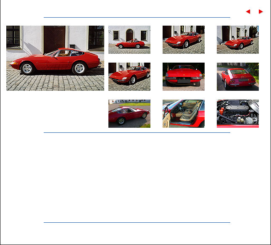Open the tan leather interior thumbnail
Viewport: 271px width, 245px height.
pos(184,113)
